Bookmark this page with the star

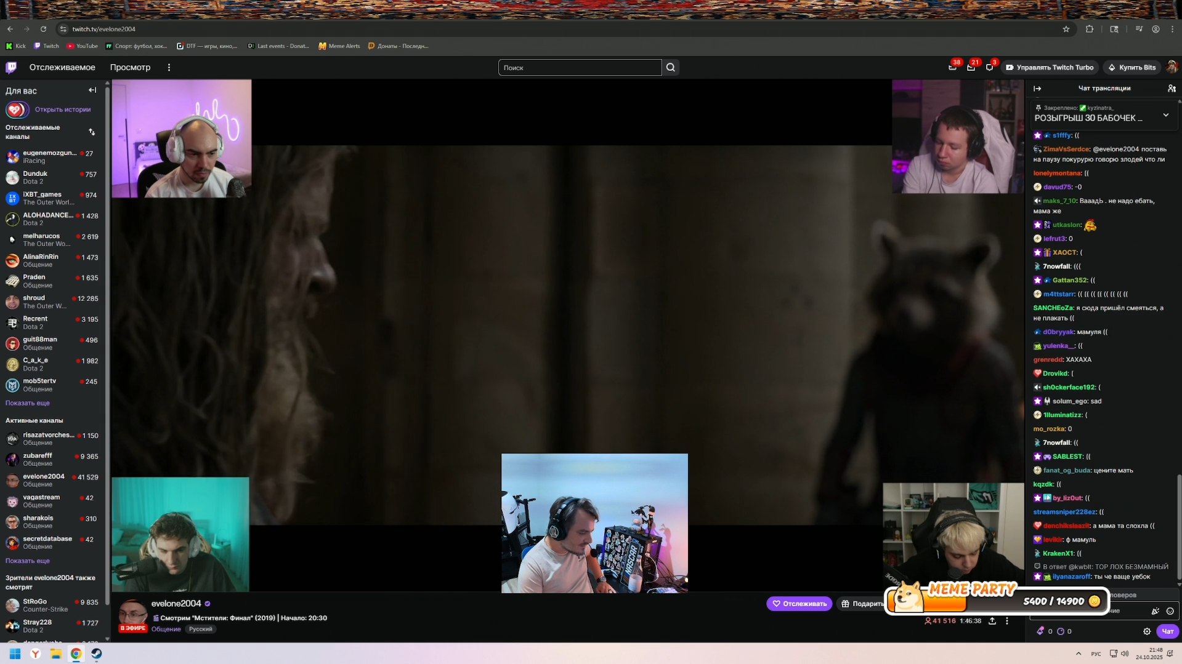coord(1066,29)
